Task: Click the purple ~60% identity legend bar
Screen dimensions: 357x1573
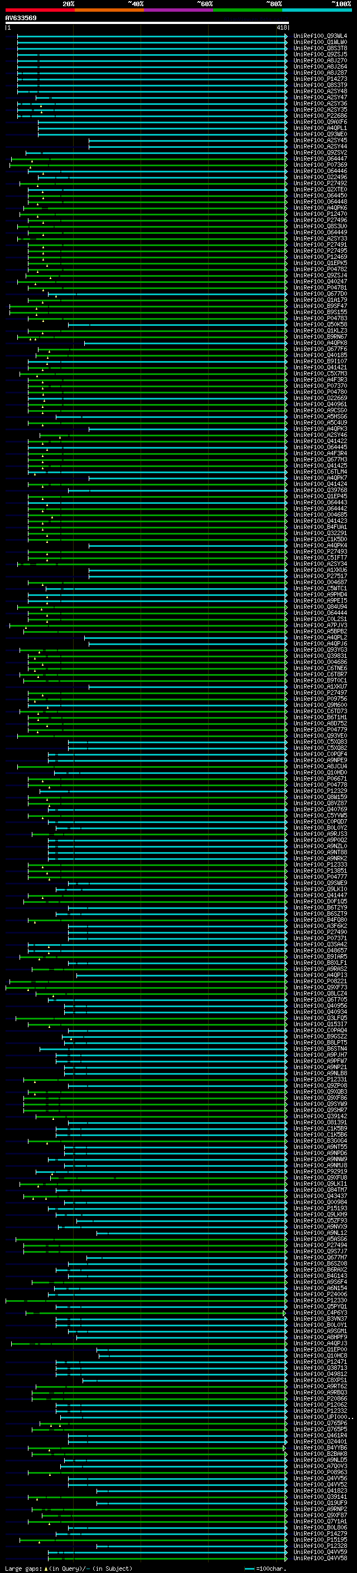Action: pos(179,10)
